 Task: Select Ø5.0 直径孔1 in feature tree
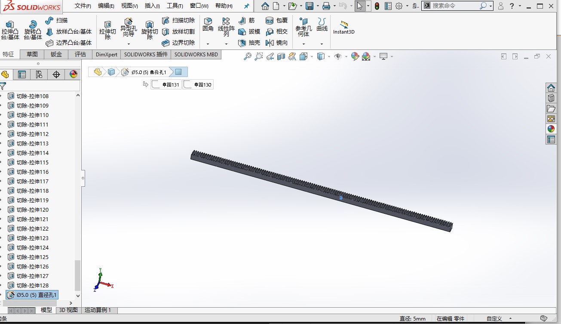(32, 295)
